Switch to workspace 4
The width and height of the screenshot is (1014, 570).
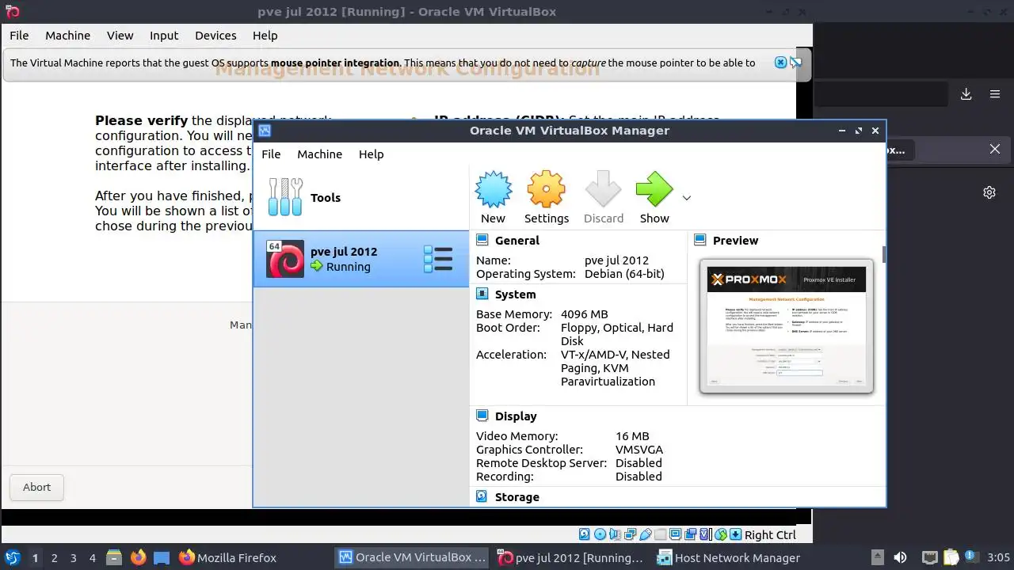tap(92, 557)
